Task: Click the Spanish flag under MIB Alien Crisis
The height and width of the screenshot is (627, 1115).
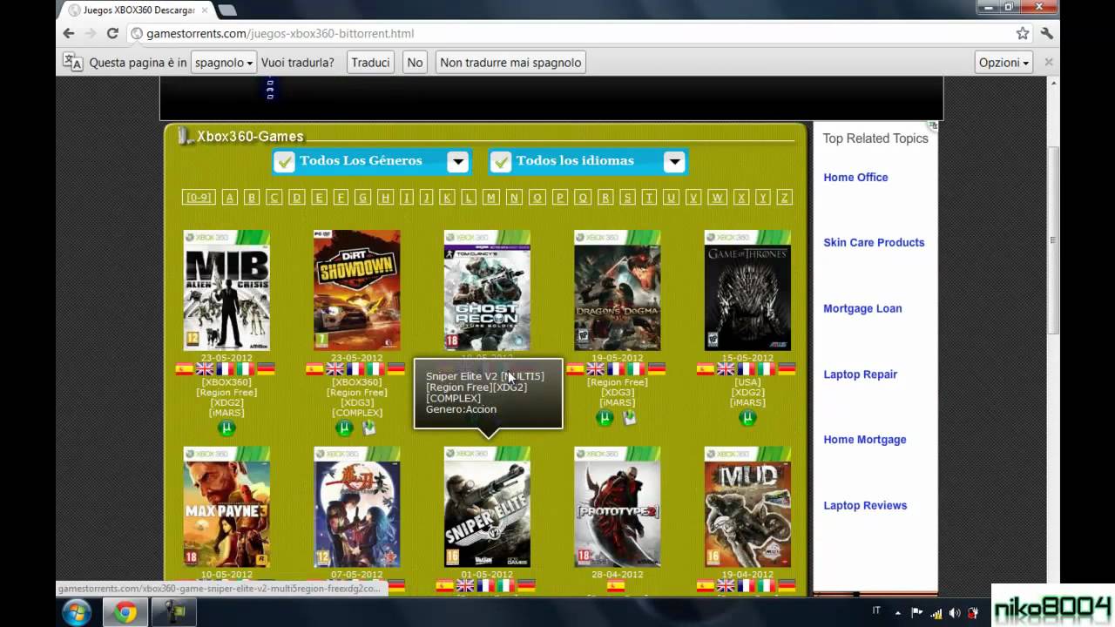Action: 185,369
